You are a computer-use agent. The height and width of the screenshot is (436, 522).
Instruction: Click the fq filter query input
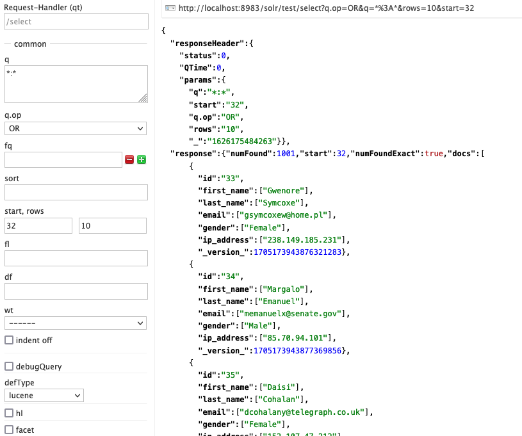pos(63,159)
